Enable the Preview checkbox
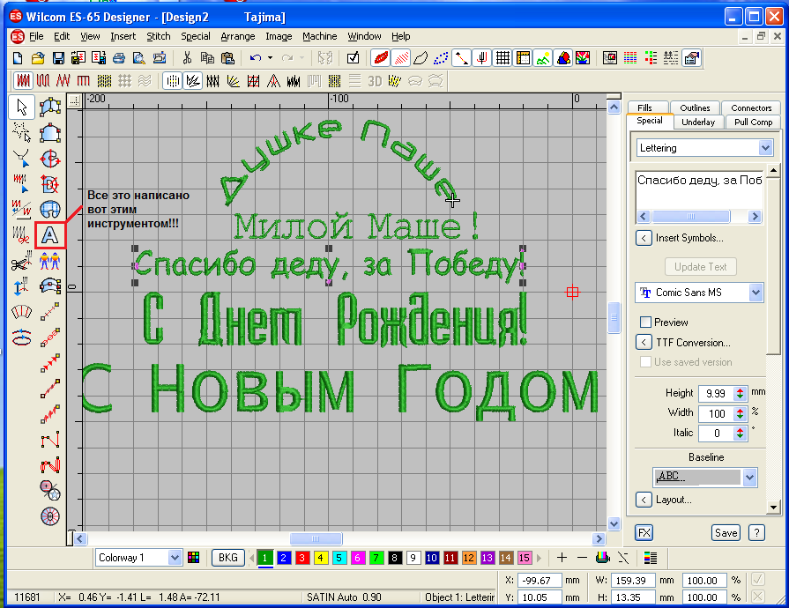789x608 pixels. (x=645, y=323)
